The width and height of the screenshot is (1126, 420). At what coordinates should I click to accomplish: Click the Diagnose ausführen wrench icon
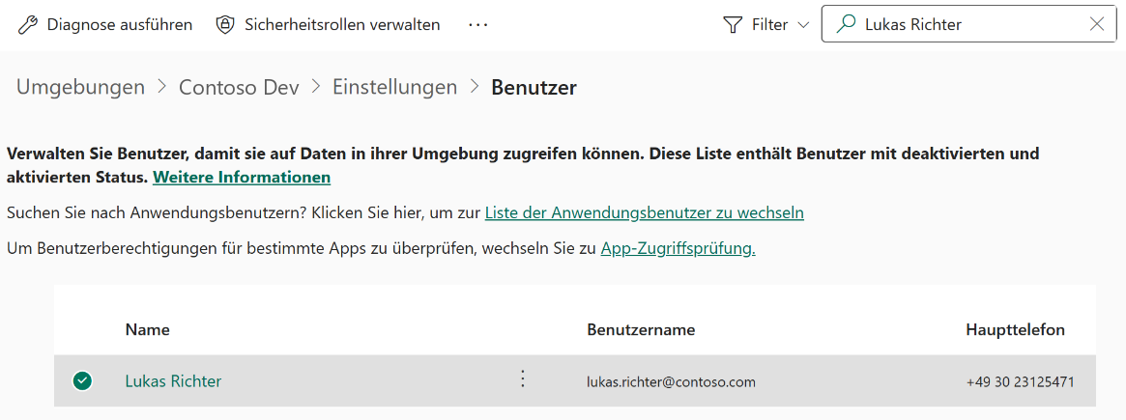(27, 24)
